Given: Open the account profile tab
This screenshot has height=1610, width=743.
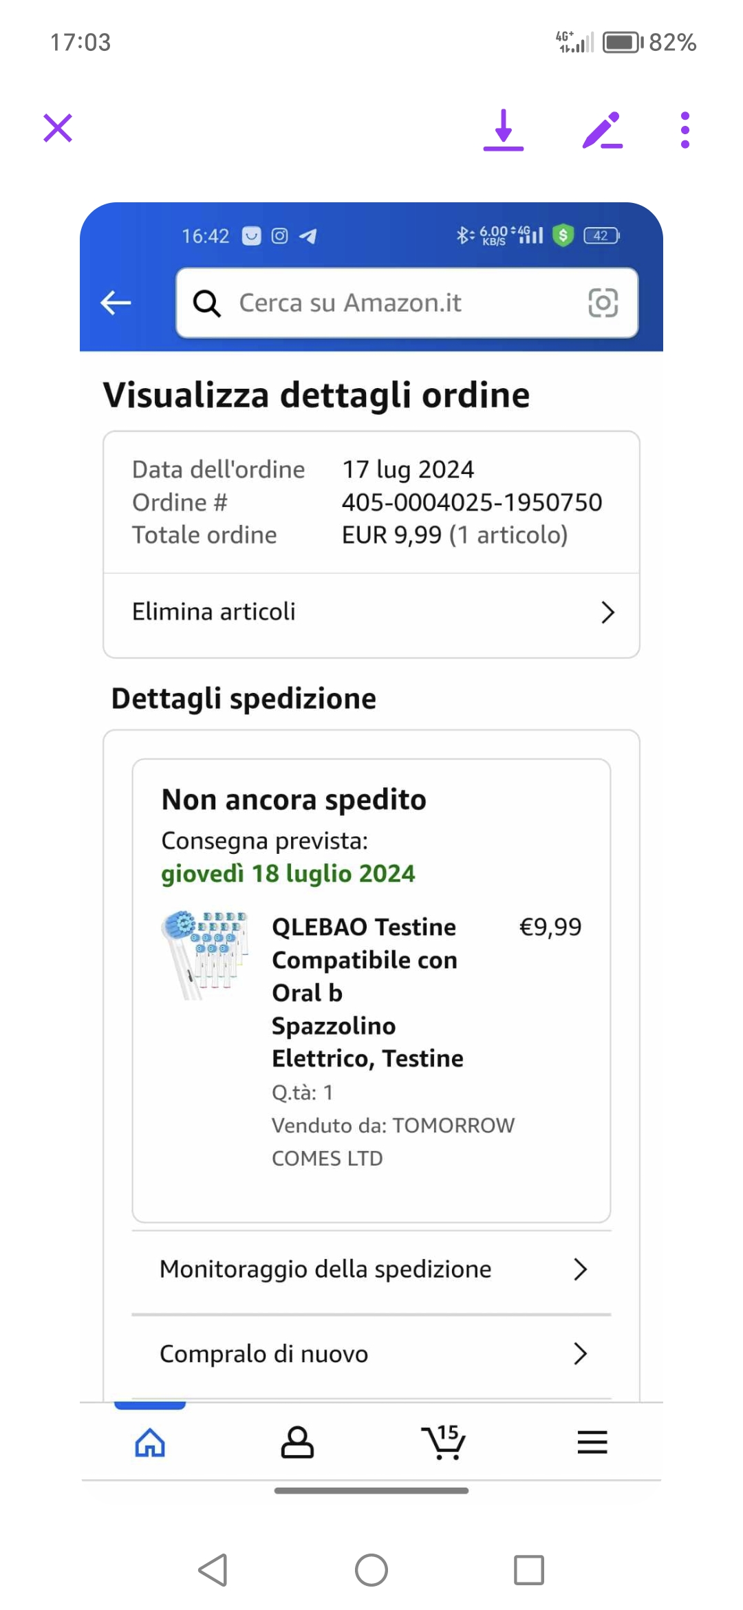Looking at the screenshot, I should (x=297, y=1442).
